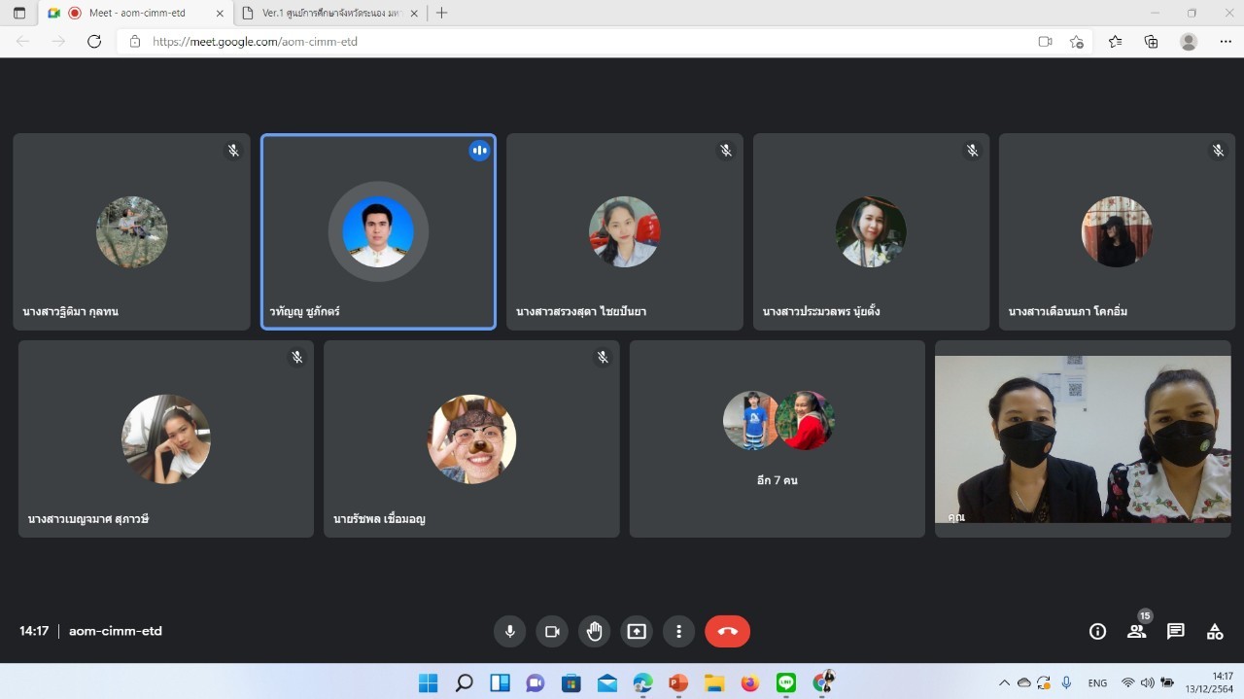Select the Meet - aom-cimm-etd tab
The image size is (1244, 699).
coord(134,13)
